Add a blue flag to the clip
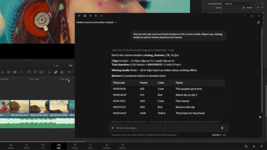267x150 pixels. [x=69, y=72]
